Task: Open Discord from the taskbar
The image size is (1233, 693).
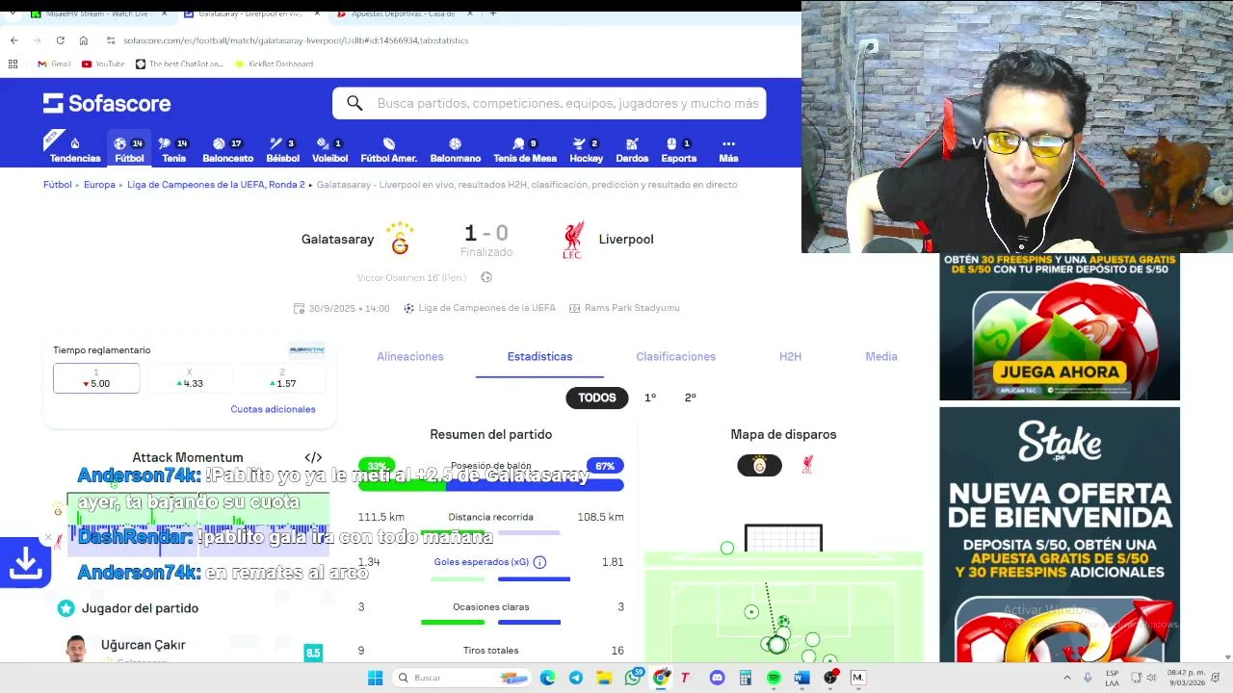Action: [717, 678]
